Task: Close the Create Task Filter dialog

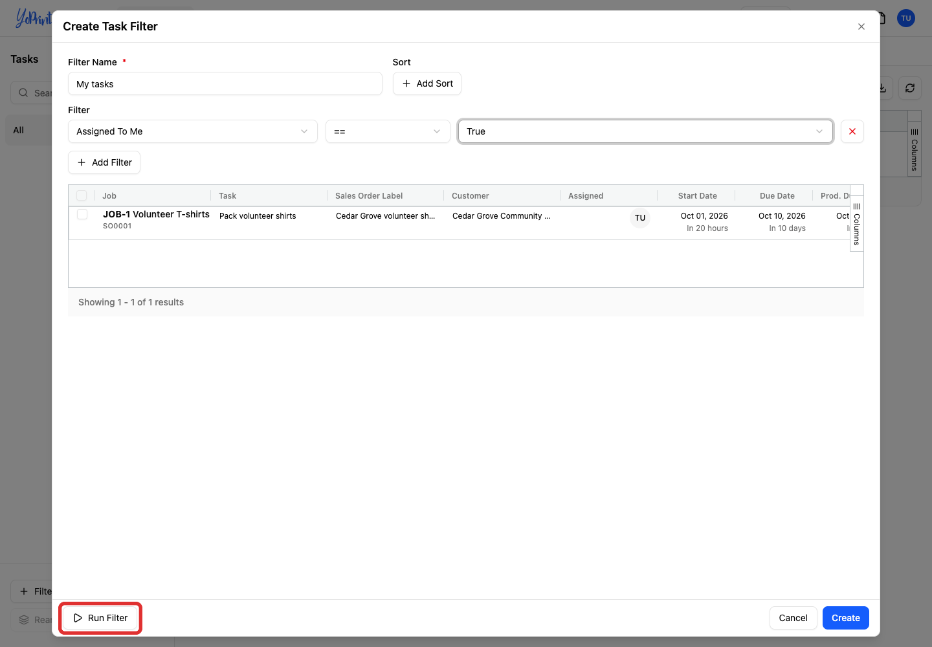Action: pos(861,27)
